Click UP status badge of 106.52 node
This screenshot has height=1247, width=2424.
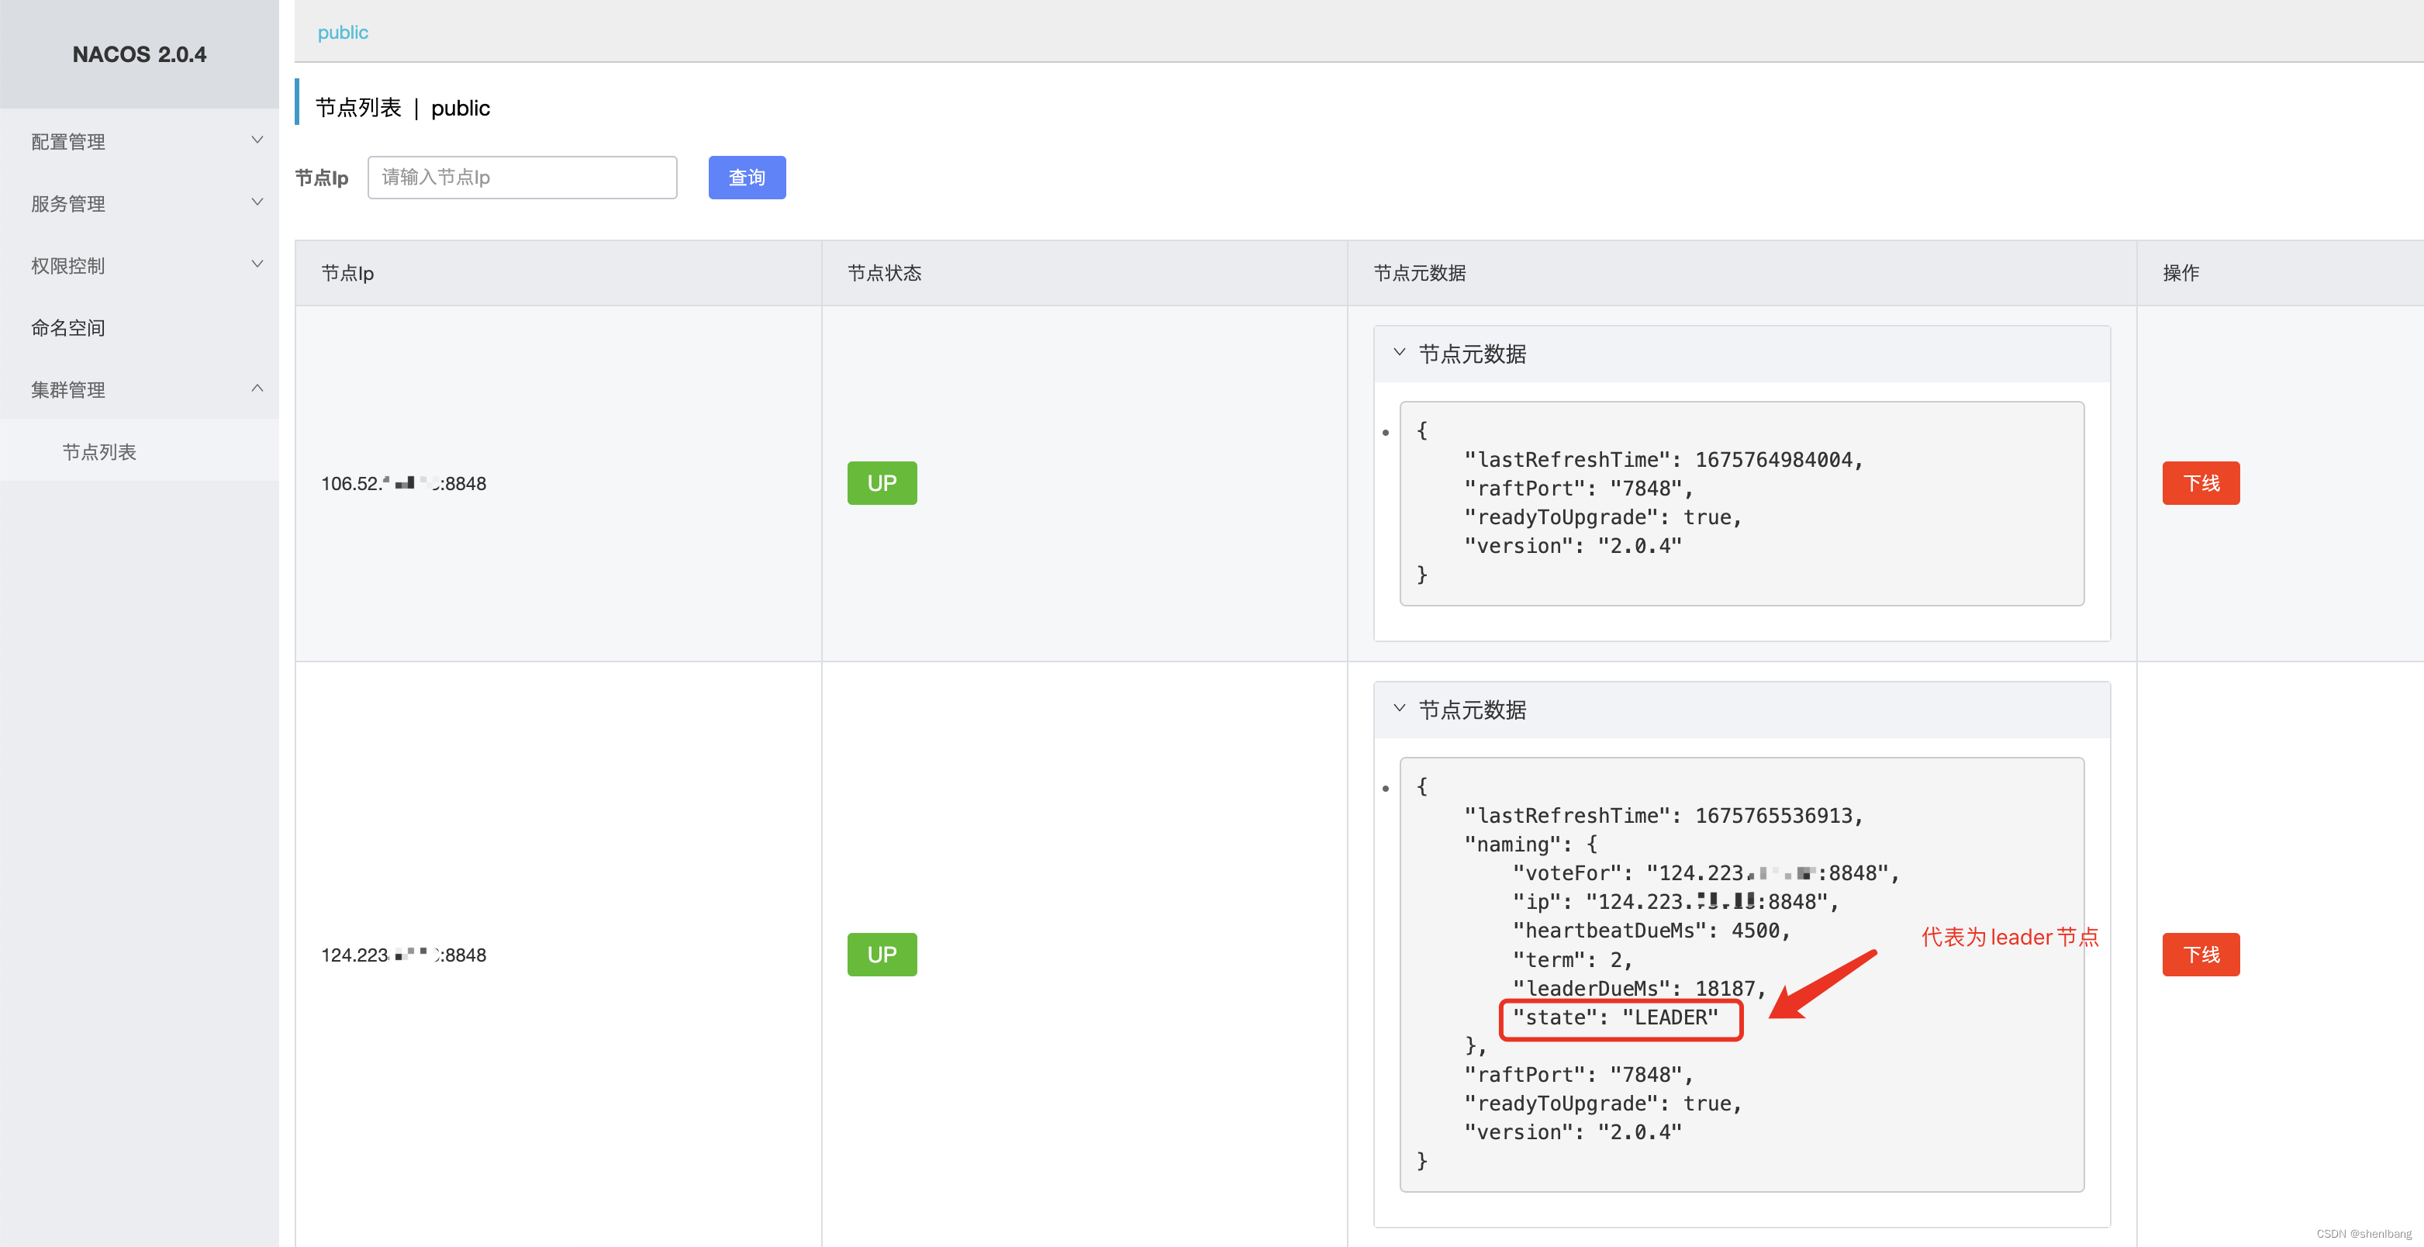[882, 484]
